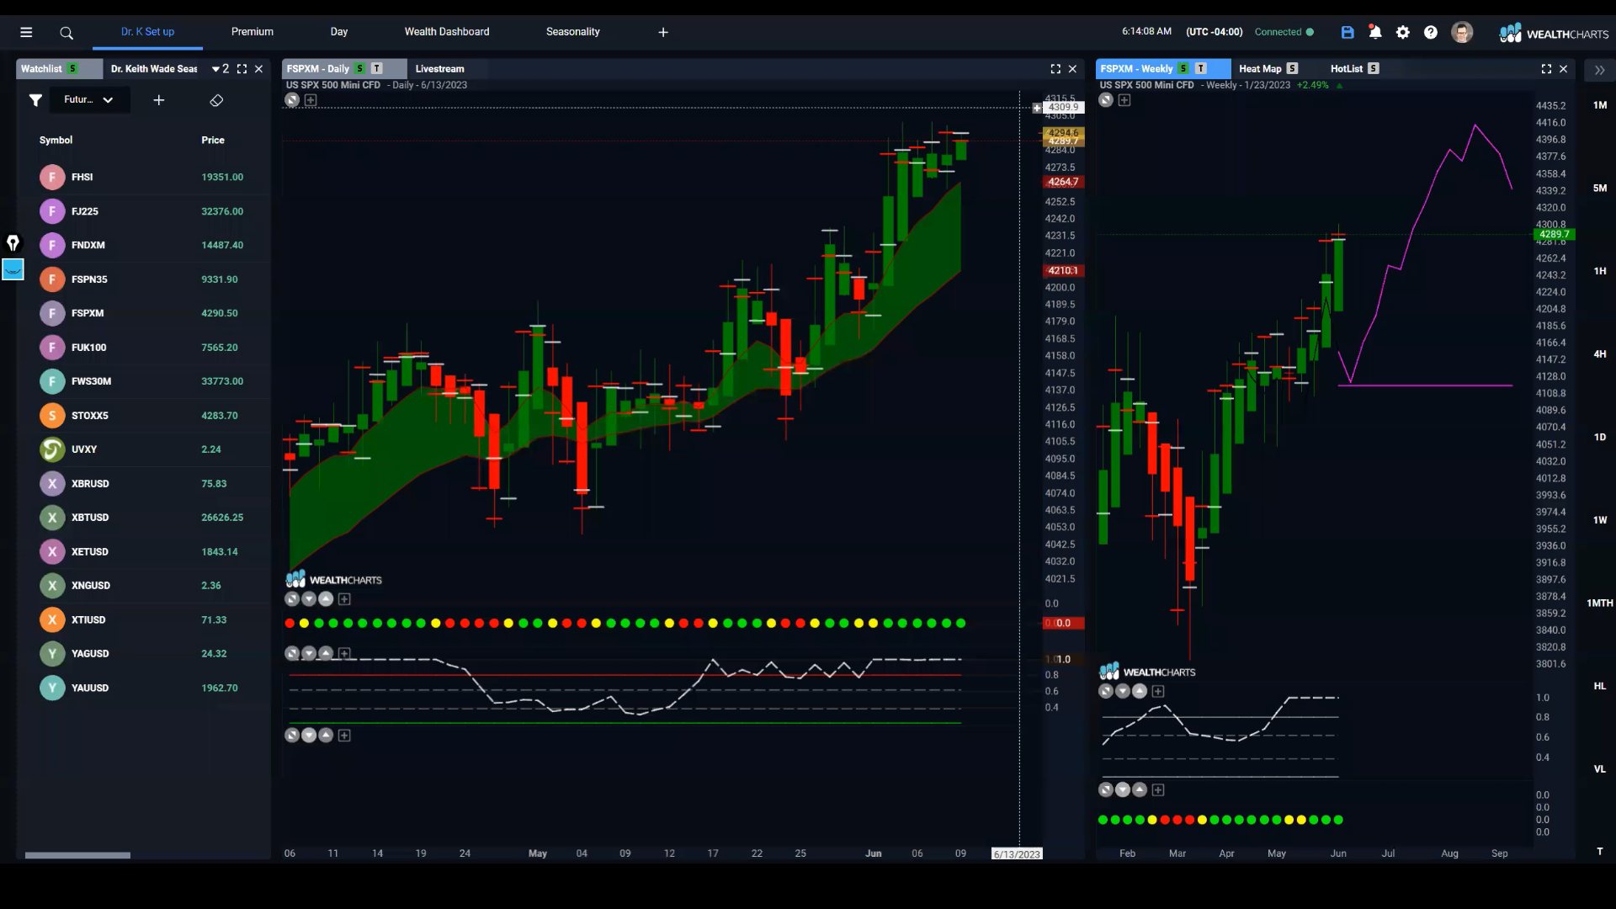The image size is (1616, 909).
Task: Click the blue save workspace icon
Action: click(x=1348, y=32)
